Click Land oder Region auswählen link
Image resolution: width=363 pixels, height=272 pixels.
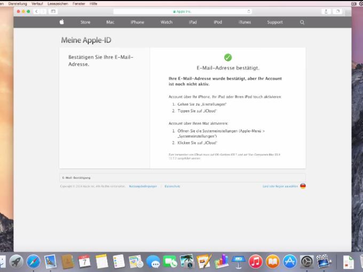[x=280, y=186]
